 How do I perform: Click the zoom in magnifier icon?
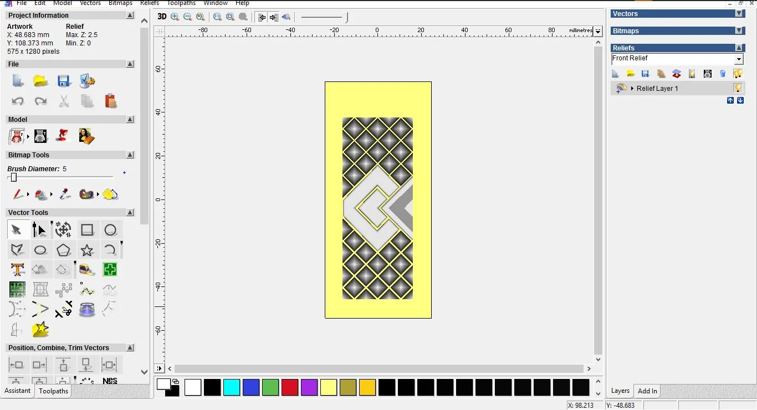pos(175,17)
